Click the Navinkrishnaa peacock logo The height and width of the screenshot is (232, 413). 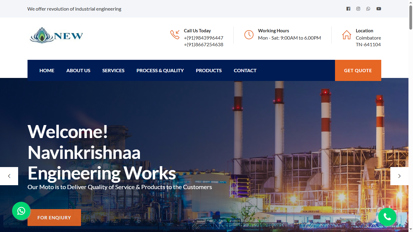(x=56, y=35)
